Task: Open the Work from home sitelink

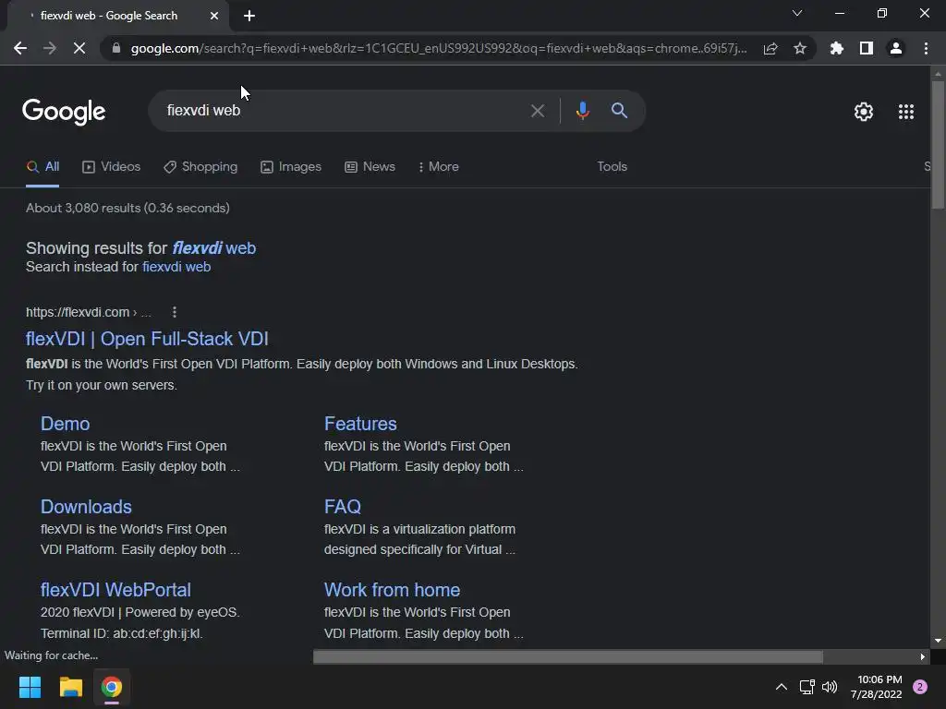Action: coord(392,590)
